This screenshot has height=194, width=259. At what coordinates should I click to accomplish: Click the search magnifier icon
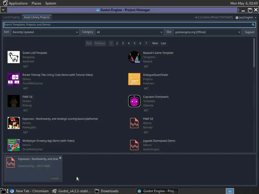(253, 25)
